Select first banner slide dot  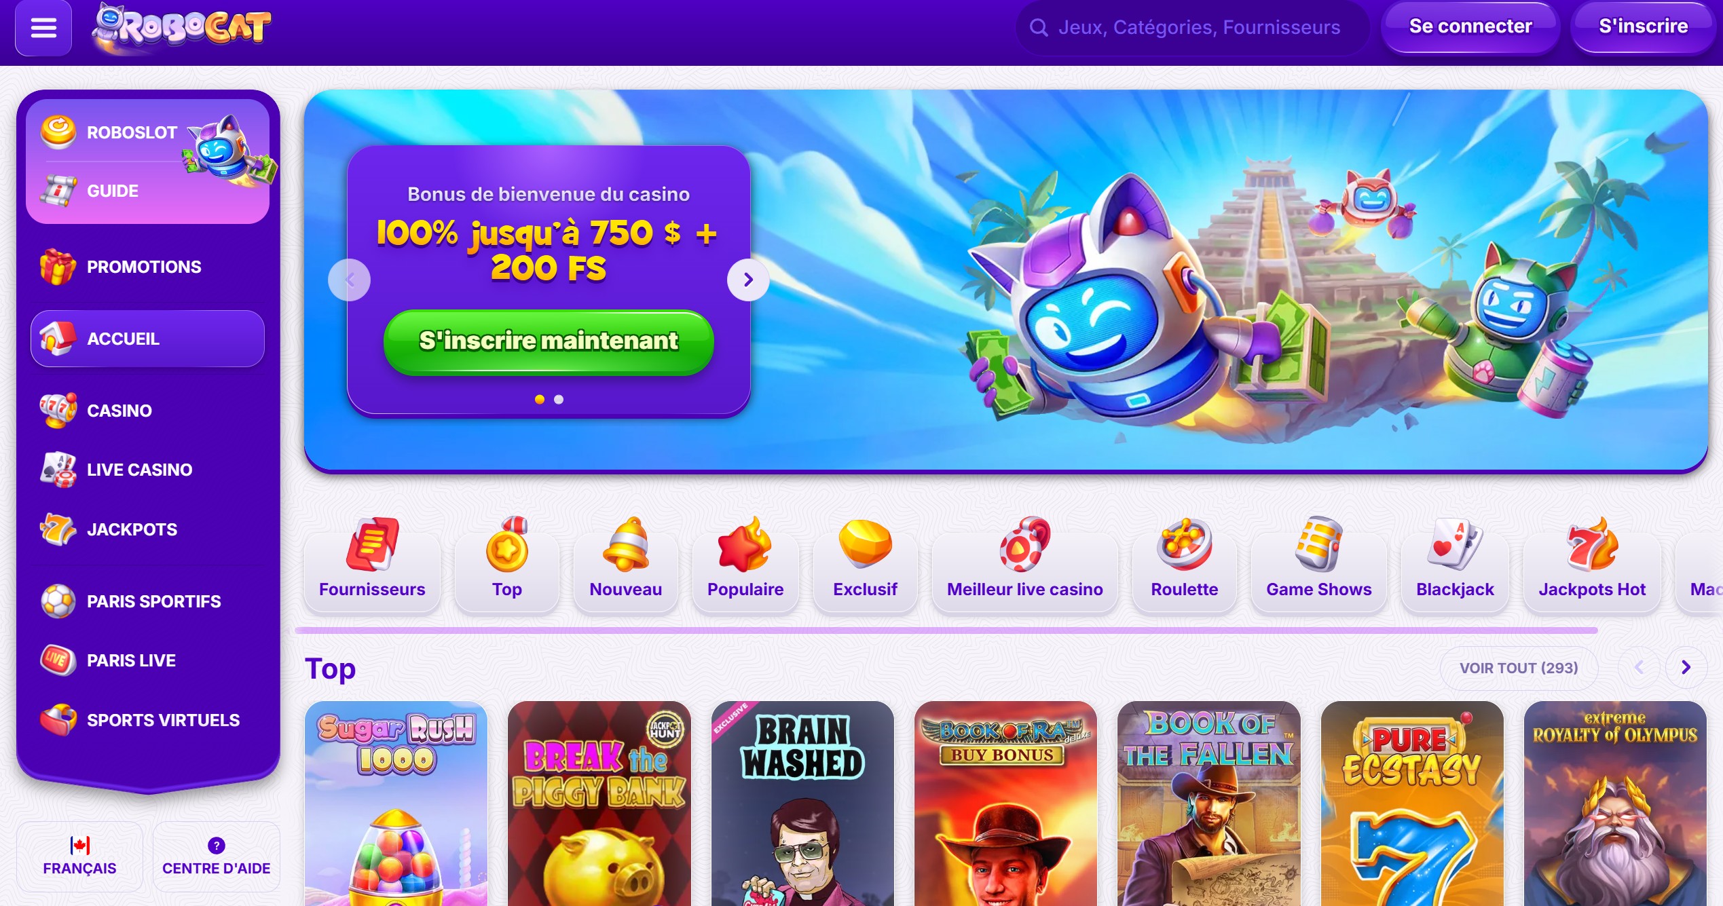pyautogui.click(x=540, y=400)
